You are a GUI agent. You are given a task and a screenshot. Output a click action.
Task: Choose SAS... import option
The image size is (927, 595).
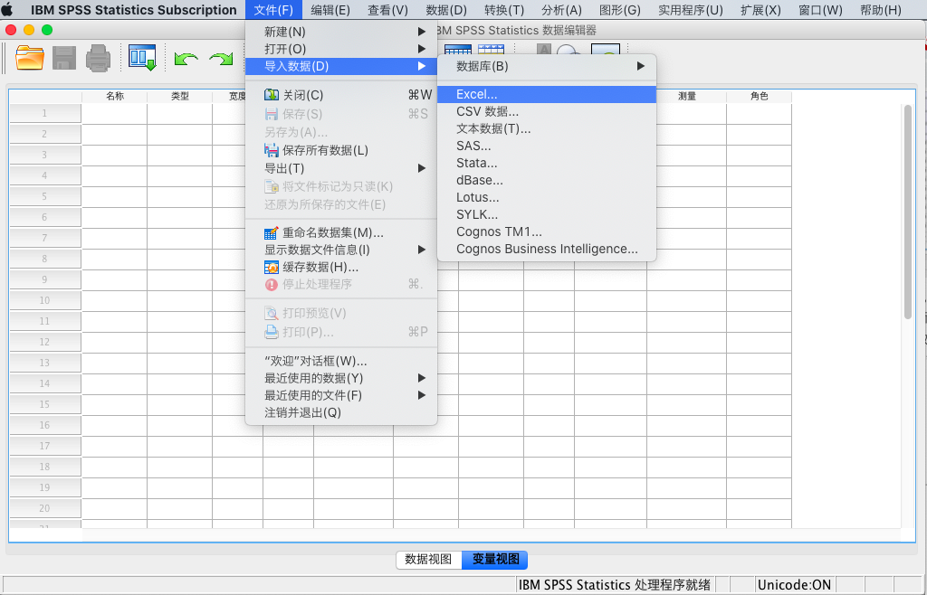pos(547,146)
